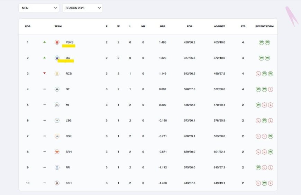Click NRR value -0.771
Image resolution: width=301 pixels, height=195 pixels.
[163, 136]
